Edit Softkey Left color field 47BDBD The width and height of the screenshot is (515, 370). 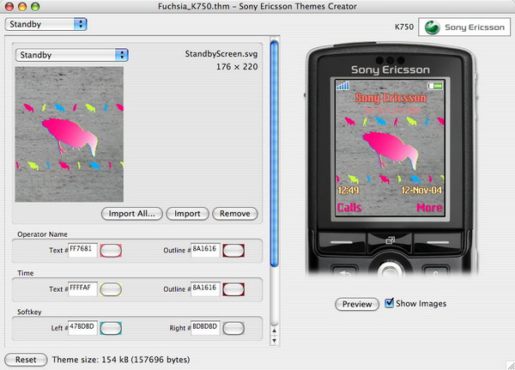point(82,328)
